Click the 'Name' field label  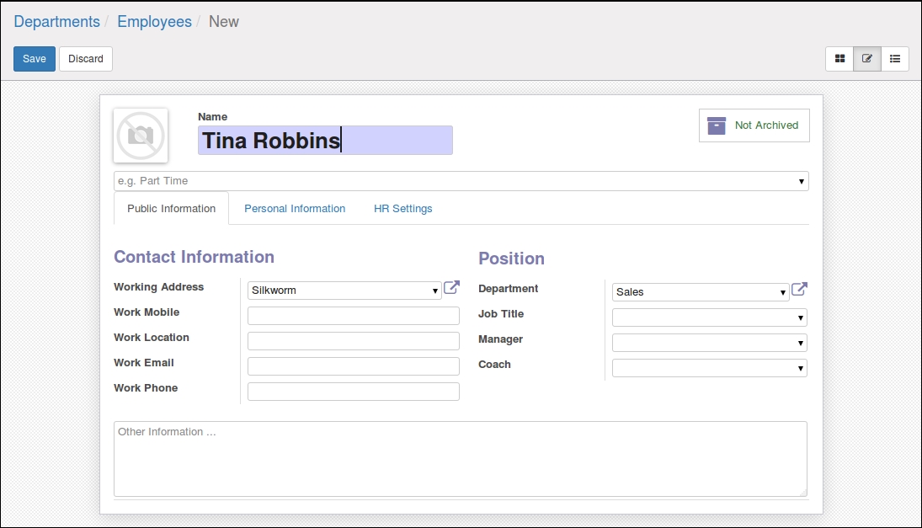[213, 117]
